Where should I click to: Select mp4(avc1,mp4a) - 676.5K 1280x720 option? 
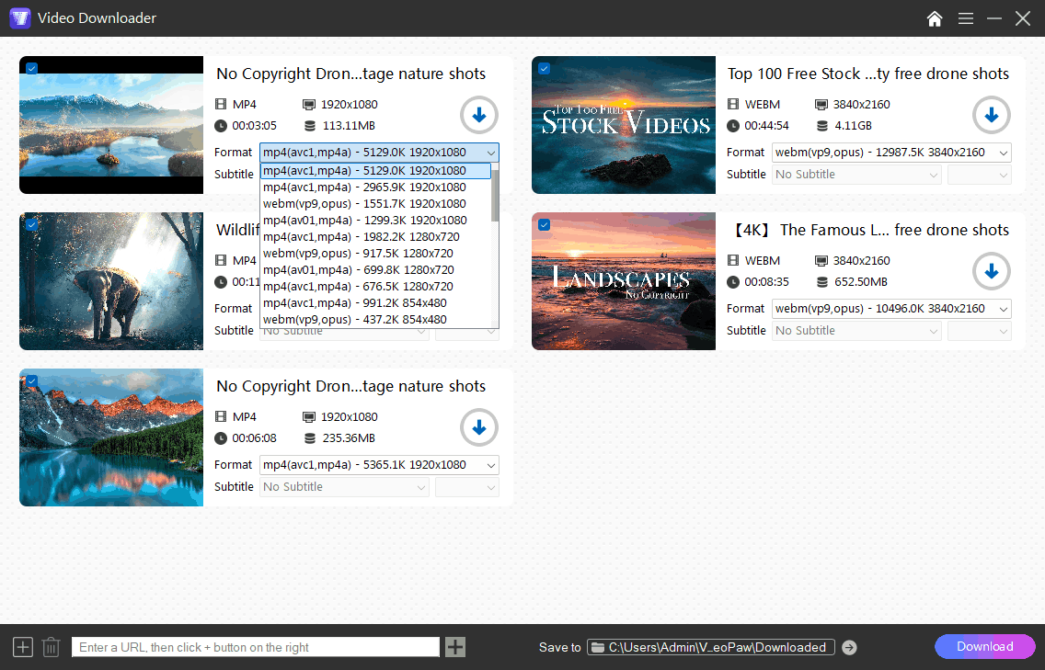click(376, 287)
